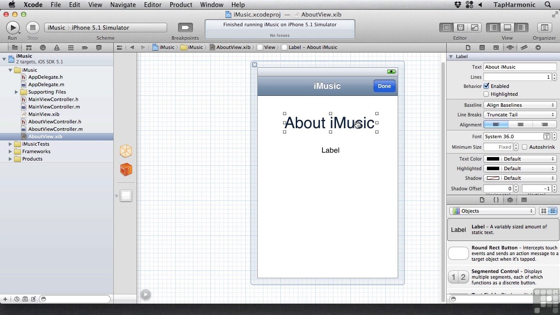Expand the iMusicTests group
The image size is (560, 315).
pos(10,144)
